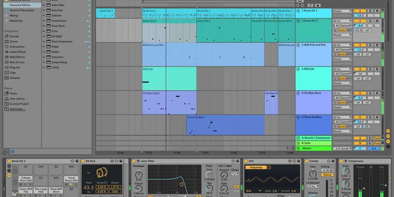Image resolution: width=394 pixels, height=197 pixels.
Task: Disable the Auto Filter device power button
Action: point(134,161)
